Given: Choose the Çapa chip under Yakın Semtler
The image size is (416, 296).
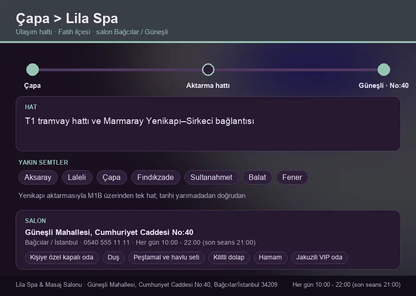Looking at the screenshot, I should (x=112, y=177).
